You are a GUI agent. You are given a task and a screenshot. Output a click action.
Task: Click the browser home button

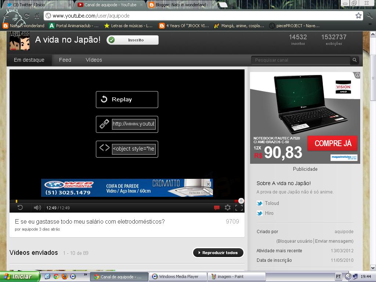click(x=37, y=16)
